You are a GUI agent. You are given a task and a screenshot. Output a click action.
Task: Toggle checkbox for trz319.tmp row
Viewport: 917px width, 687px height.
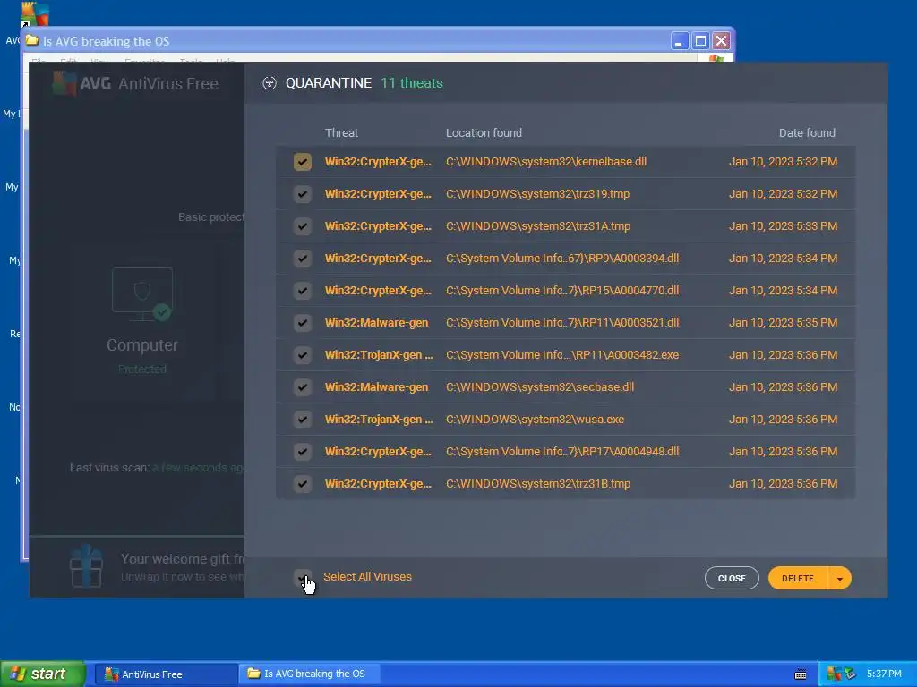(x=303, y=194)
